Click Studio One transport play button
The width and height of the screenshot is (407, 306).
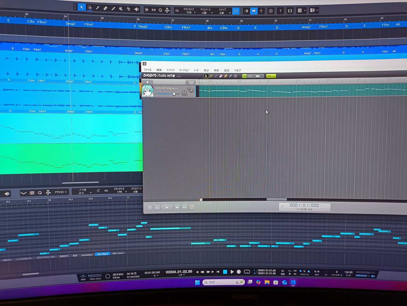[232, 272]
